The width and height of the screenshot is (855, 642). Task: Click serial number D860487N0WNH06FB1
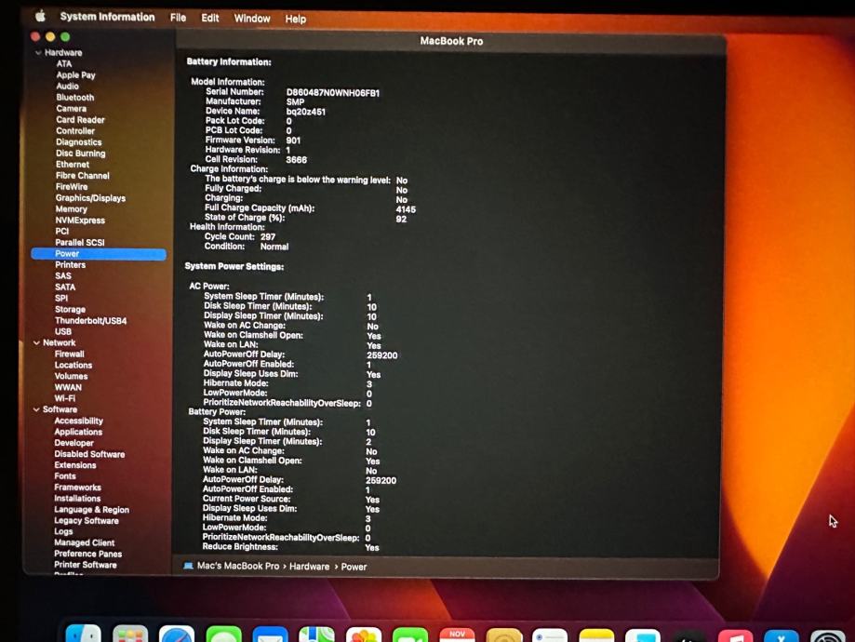333,93
